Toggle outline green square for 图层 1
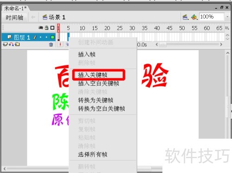 pos(52,37)
